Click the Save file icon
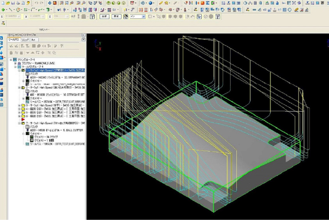 click(x=13, y=3)
